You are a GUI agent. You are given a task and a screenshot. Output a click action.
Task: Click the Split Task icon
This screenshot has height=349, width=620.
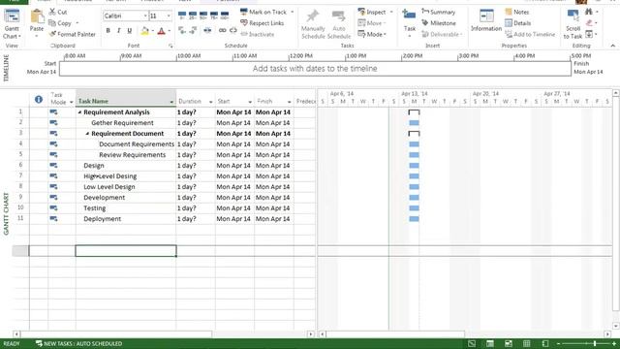pyautogui.click(x=207, y=30)
